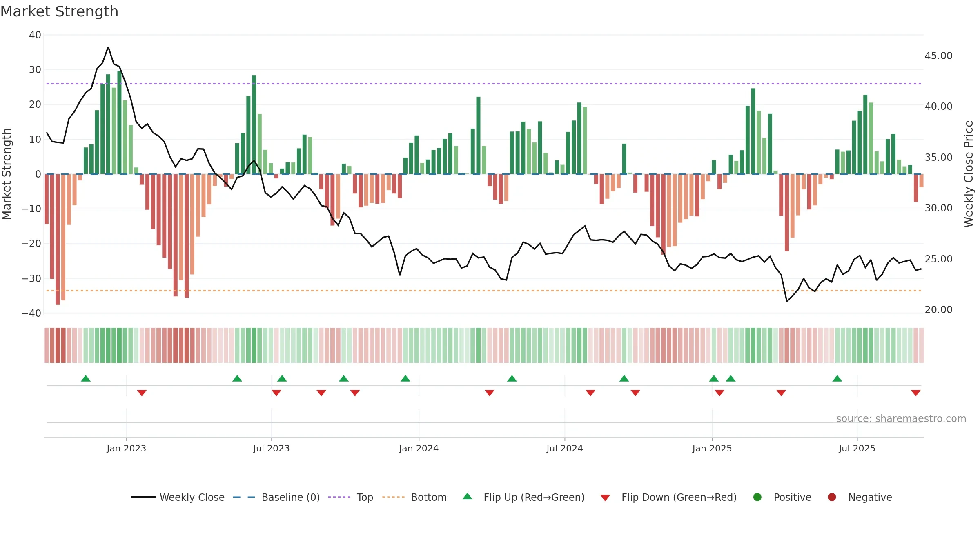The width and height of the screenshot is (980, 551).
Task: Select the only Flip Up triangle between Jan and Jul 2024
Action: pos(512,378)
